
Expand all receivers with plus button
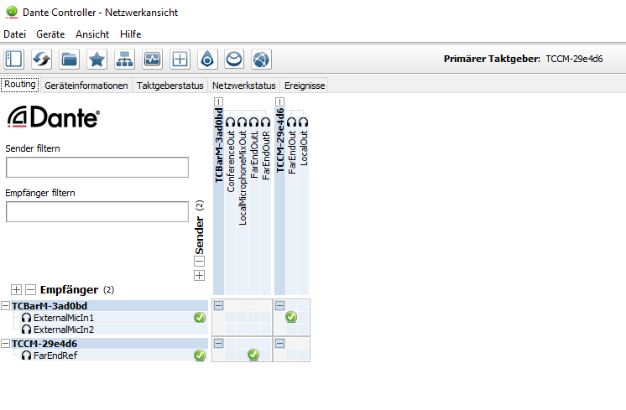click(17, 289)
